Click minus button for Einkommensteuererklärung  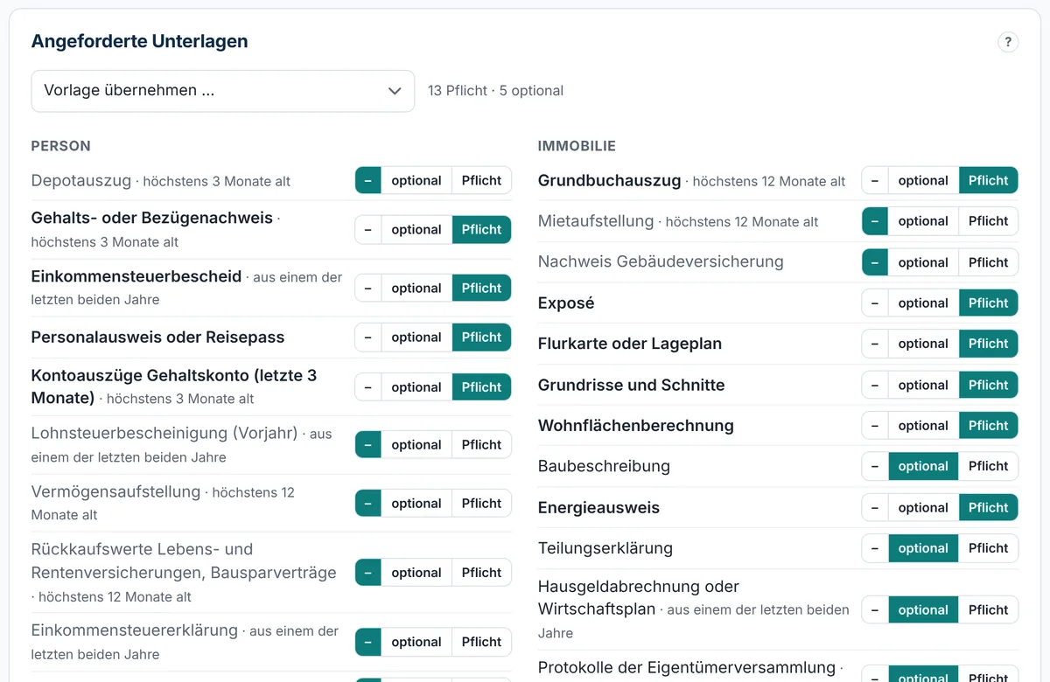point(367,642)
